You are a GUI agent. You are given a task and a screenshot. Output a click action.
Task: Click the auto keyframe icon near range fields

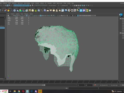(x=95, y=85)
